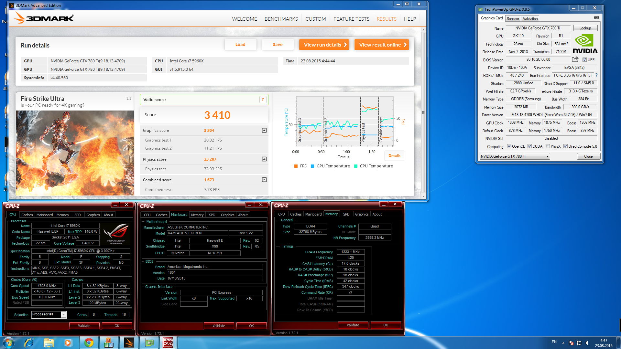The height and width of the screenshot is (349, 621).
Task: Toggle the CUDA checkbox
Action: (x=529, y=146)
